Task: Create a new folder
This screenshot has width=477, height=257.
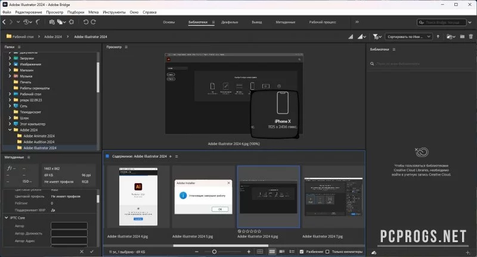Action: [x=462, y=36]
